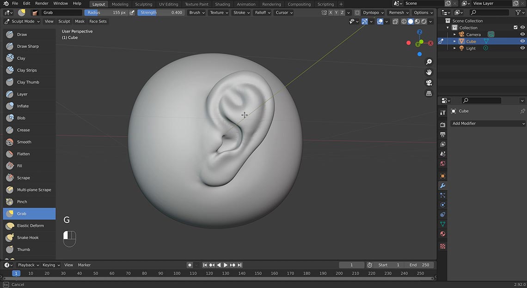Hide the Light object in outliner

tap(522, 48)
